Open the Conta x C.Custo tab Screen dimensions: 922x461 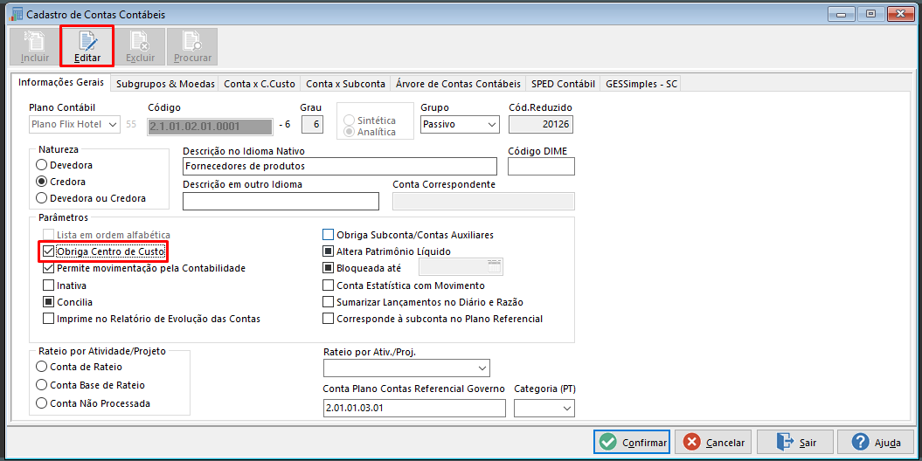point(260,84)
